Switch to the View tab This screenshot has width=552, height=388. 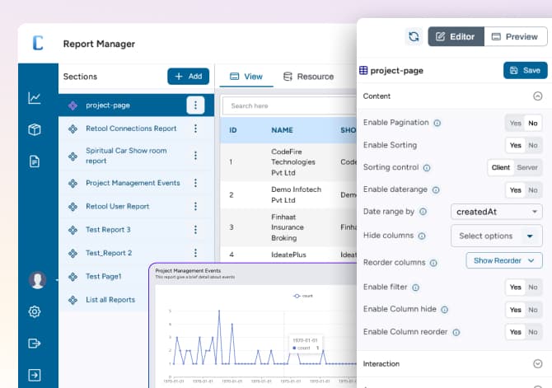[x=246, y=77]
